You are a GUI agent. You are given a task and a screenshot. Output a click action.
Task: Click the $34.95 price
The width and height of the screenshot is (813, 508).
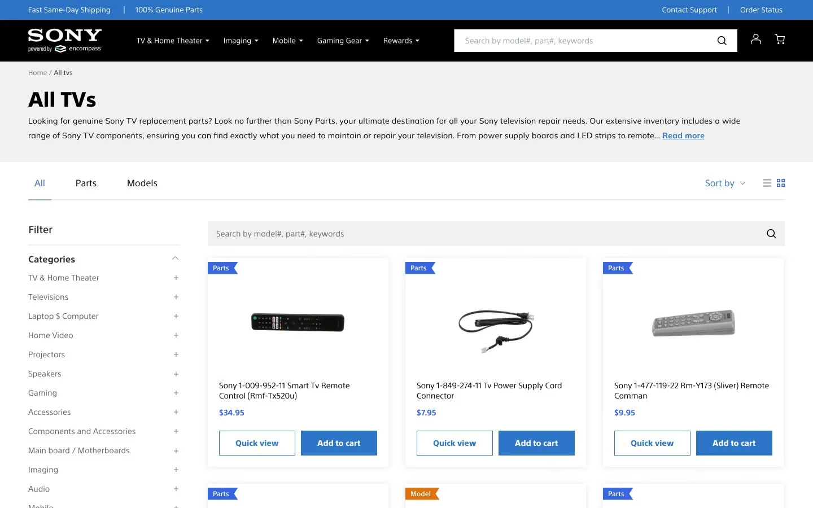click(x=231, y=413)
